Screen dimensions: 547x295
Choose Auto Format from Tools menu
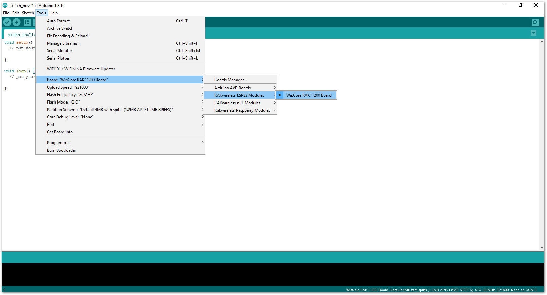point(120,21)
